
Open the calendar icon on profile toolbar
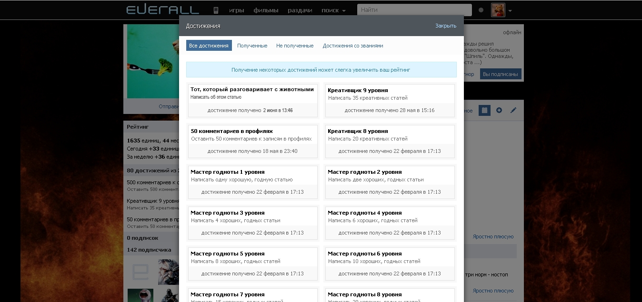pos(484,110)
